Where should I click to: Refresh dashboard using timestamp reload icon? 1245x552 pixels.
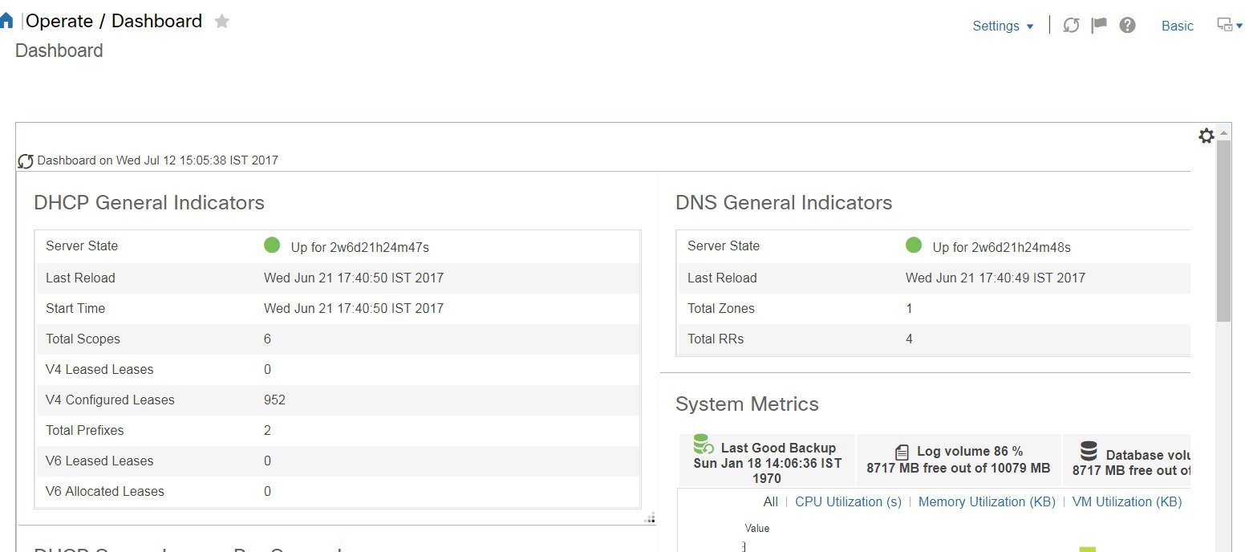pyautogui.click(x=26, y=161)
